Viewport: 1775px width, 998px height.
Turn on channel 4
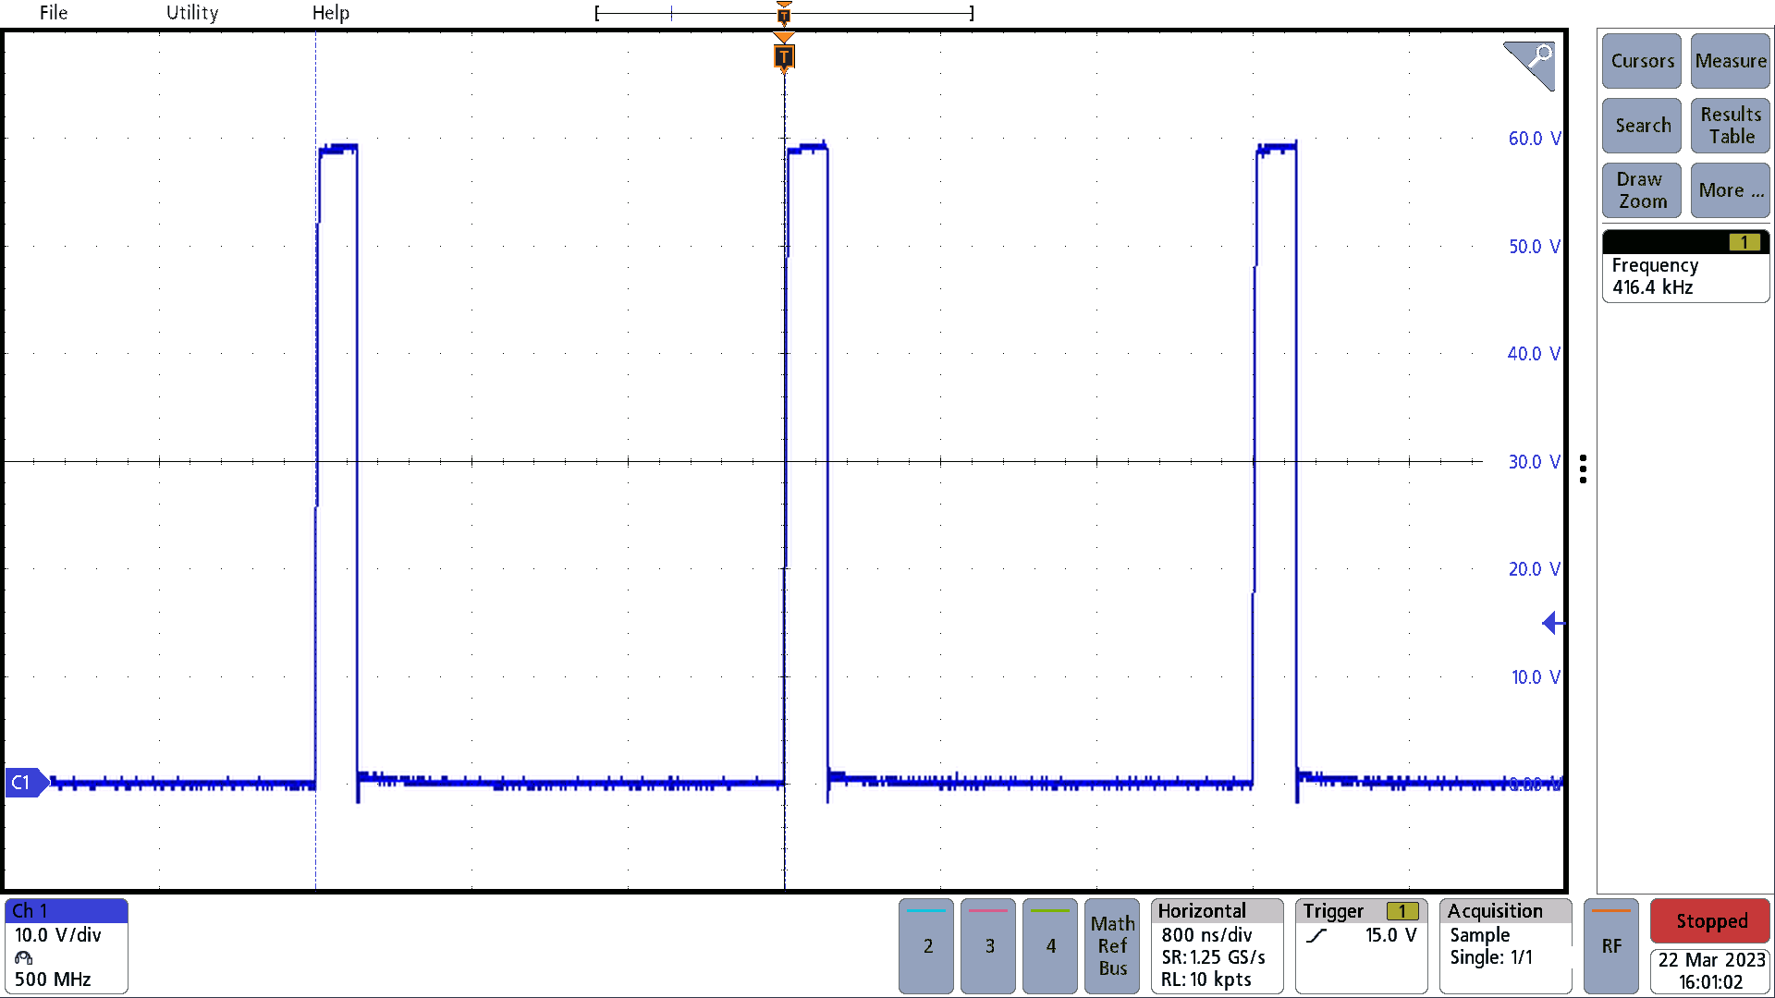click(1050, 946)
